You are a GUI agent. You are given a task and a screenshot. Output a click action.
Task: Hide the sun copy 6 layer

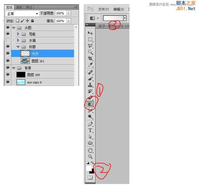click(8, 82)
